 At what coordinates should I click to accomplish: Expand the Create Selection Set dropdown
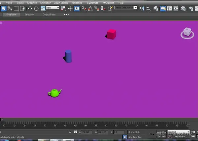pyautogui.click(x=136, y=8)
